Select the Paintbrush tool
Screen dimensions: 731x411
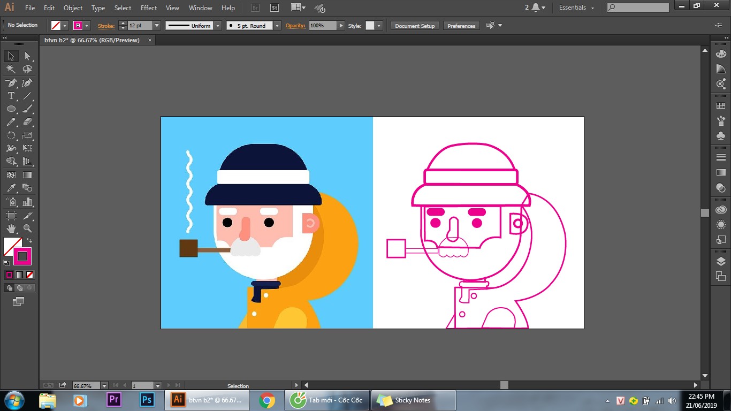coord(27,109)
